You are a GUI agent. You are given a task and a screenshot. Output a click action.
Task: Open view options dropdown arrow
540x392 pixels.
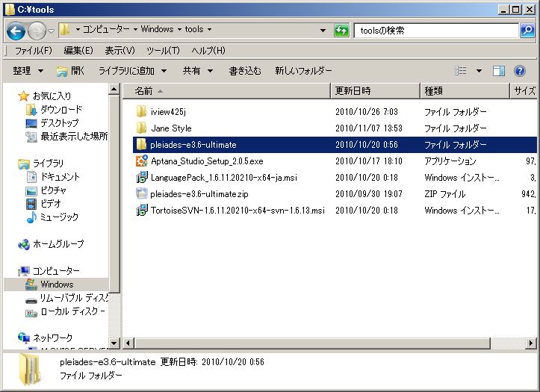coord(479,71)
